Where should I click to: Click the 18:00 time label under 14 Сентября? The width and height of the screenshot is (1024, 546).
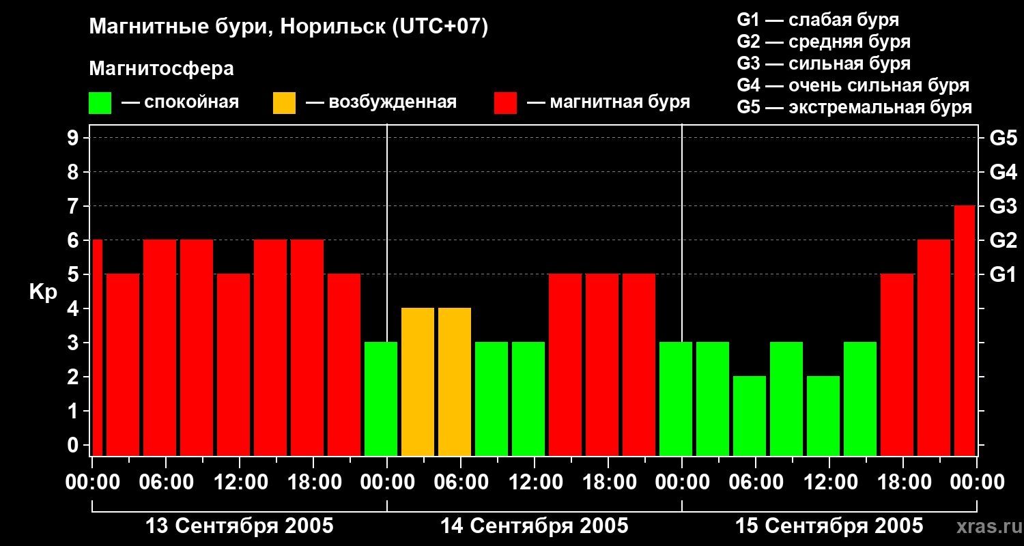point(608,482)
